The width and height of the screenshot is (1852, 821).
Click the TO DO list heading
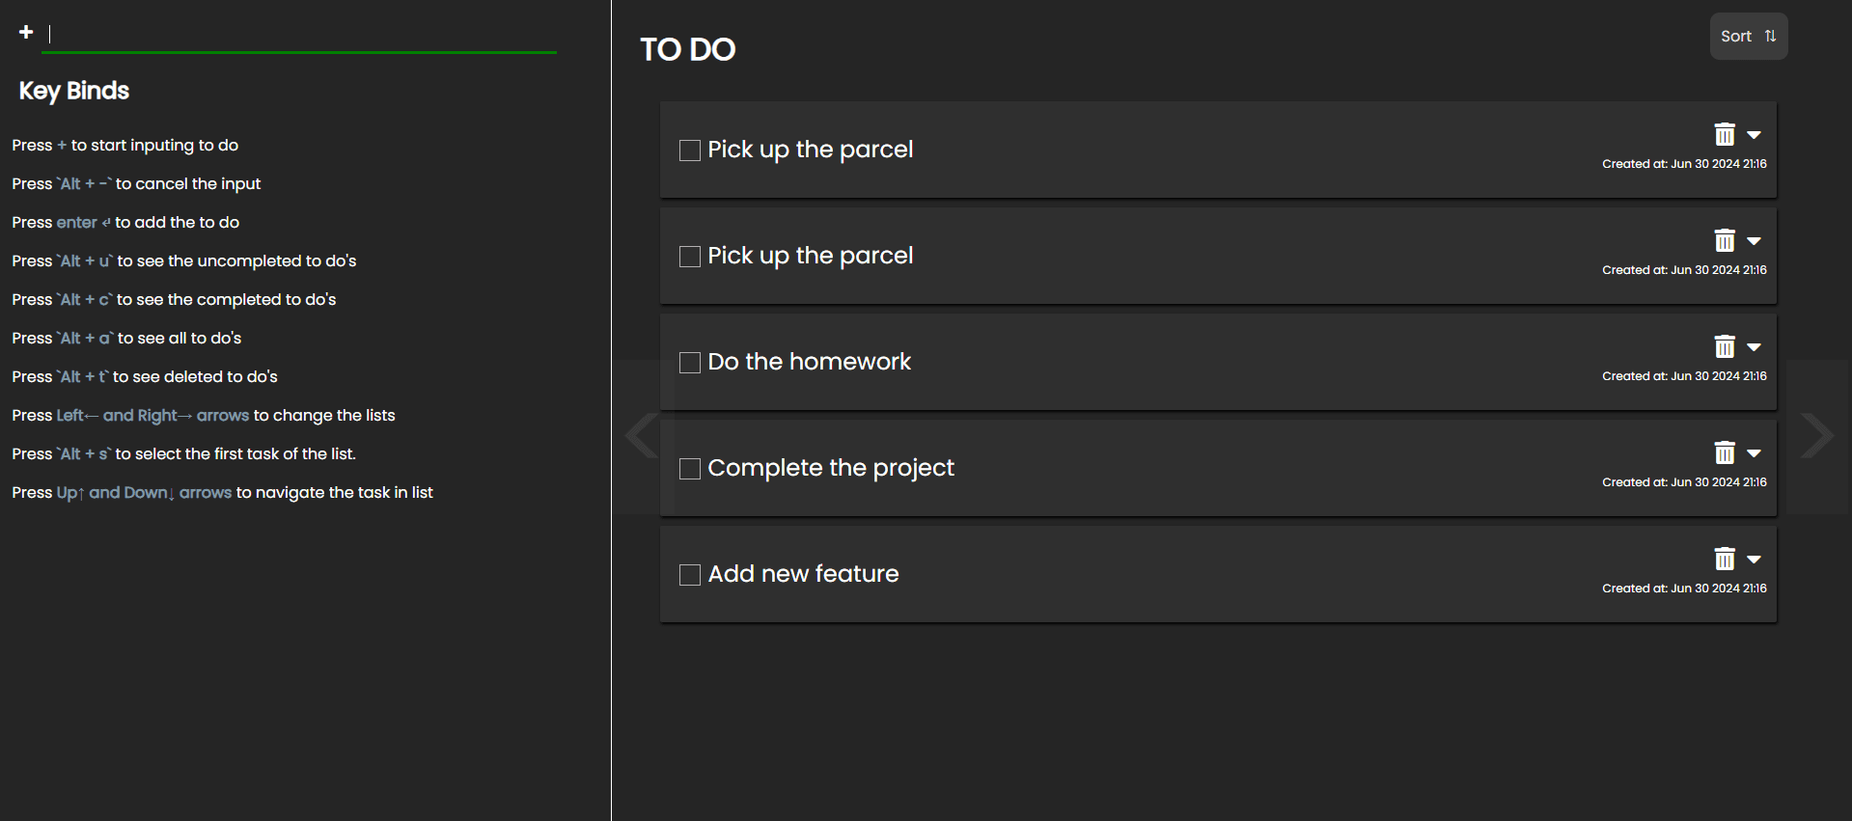coord(687,49)
